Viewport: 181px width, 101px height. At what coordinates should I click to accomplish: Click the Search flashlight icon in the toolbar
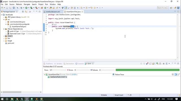[57, 8]
